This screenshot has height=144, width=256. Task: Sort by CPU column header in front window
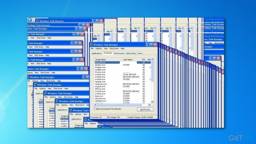point(143,60)
